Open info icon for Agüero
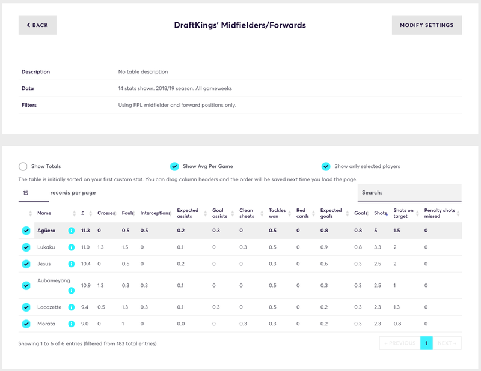 [x=71, y=231]
